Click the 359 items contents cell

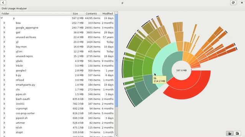95,70
